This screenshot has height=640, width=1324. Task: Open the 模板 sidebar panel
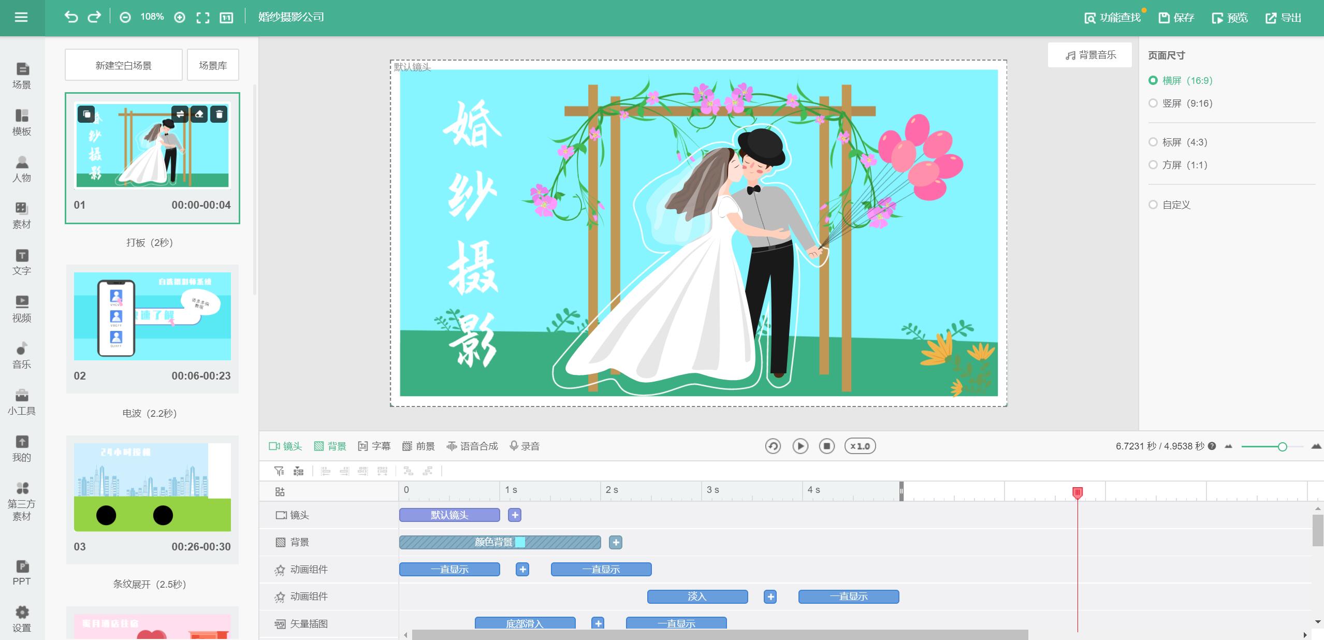pos(22,123)
